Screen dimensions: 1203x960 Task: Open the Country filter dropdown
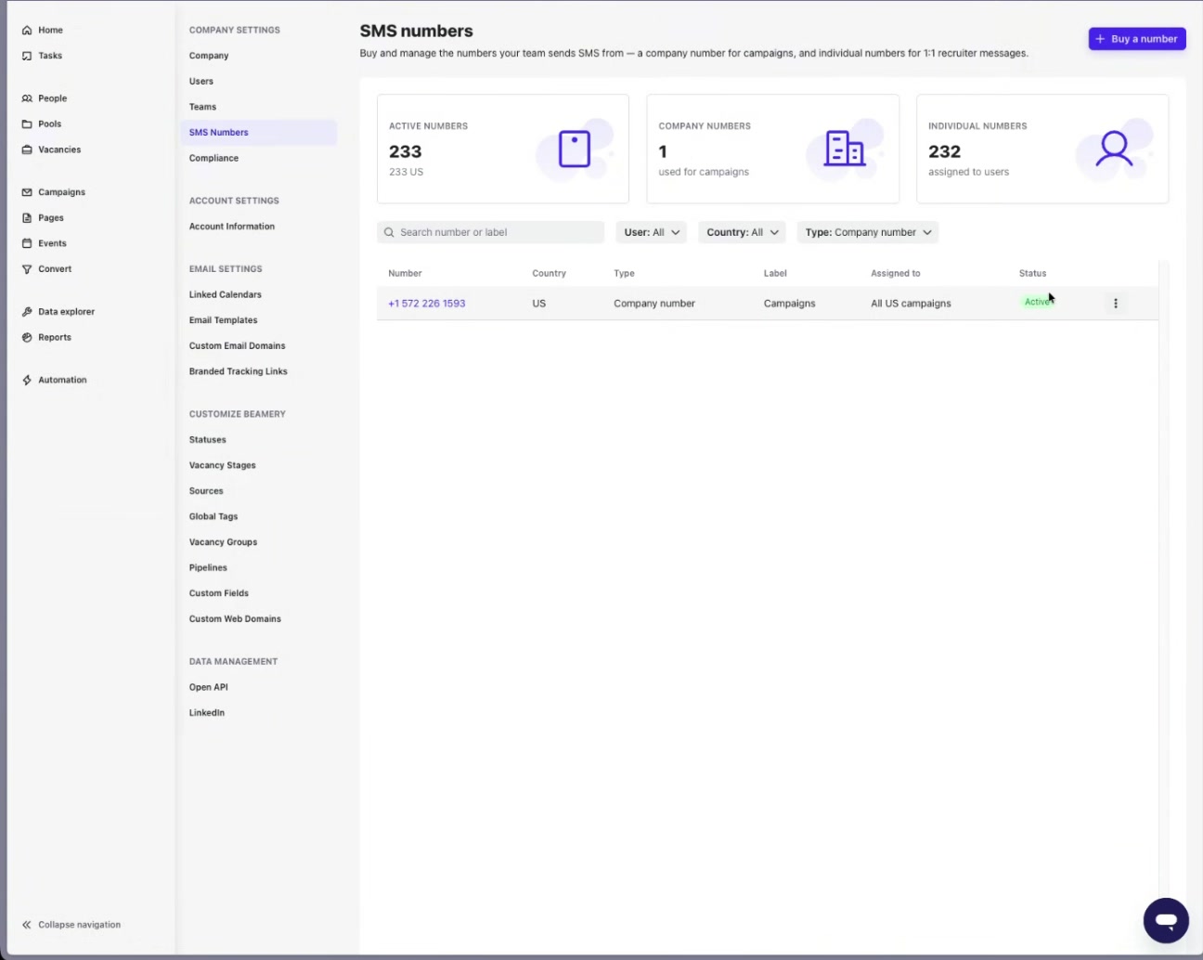[743, 232]
